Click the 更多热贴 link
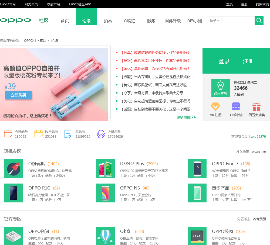This screenshot has width=270, height=245. (186, 117)
